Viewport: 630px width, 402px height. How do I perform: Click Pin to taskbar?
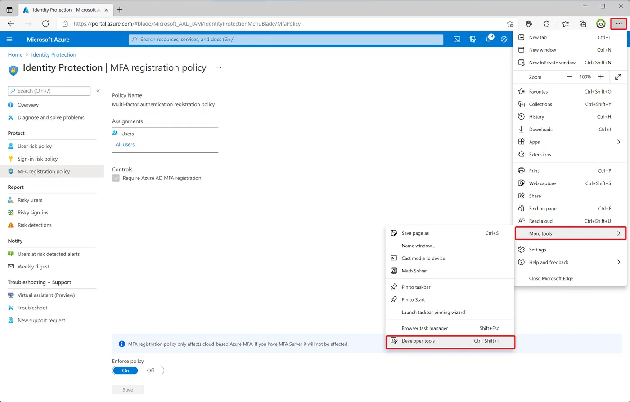coord(450,287)
